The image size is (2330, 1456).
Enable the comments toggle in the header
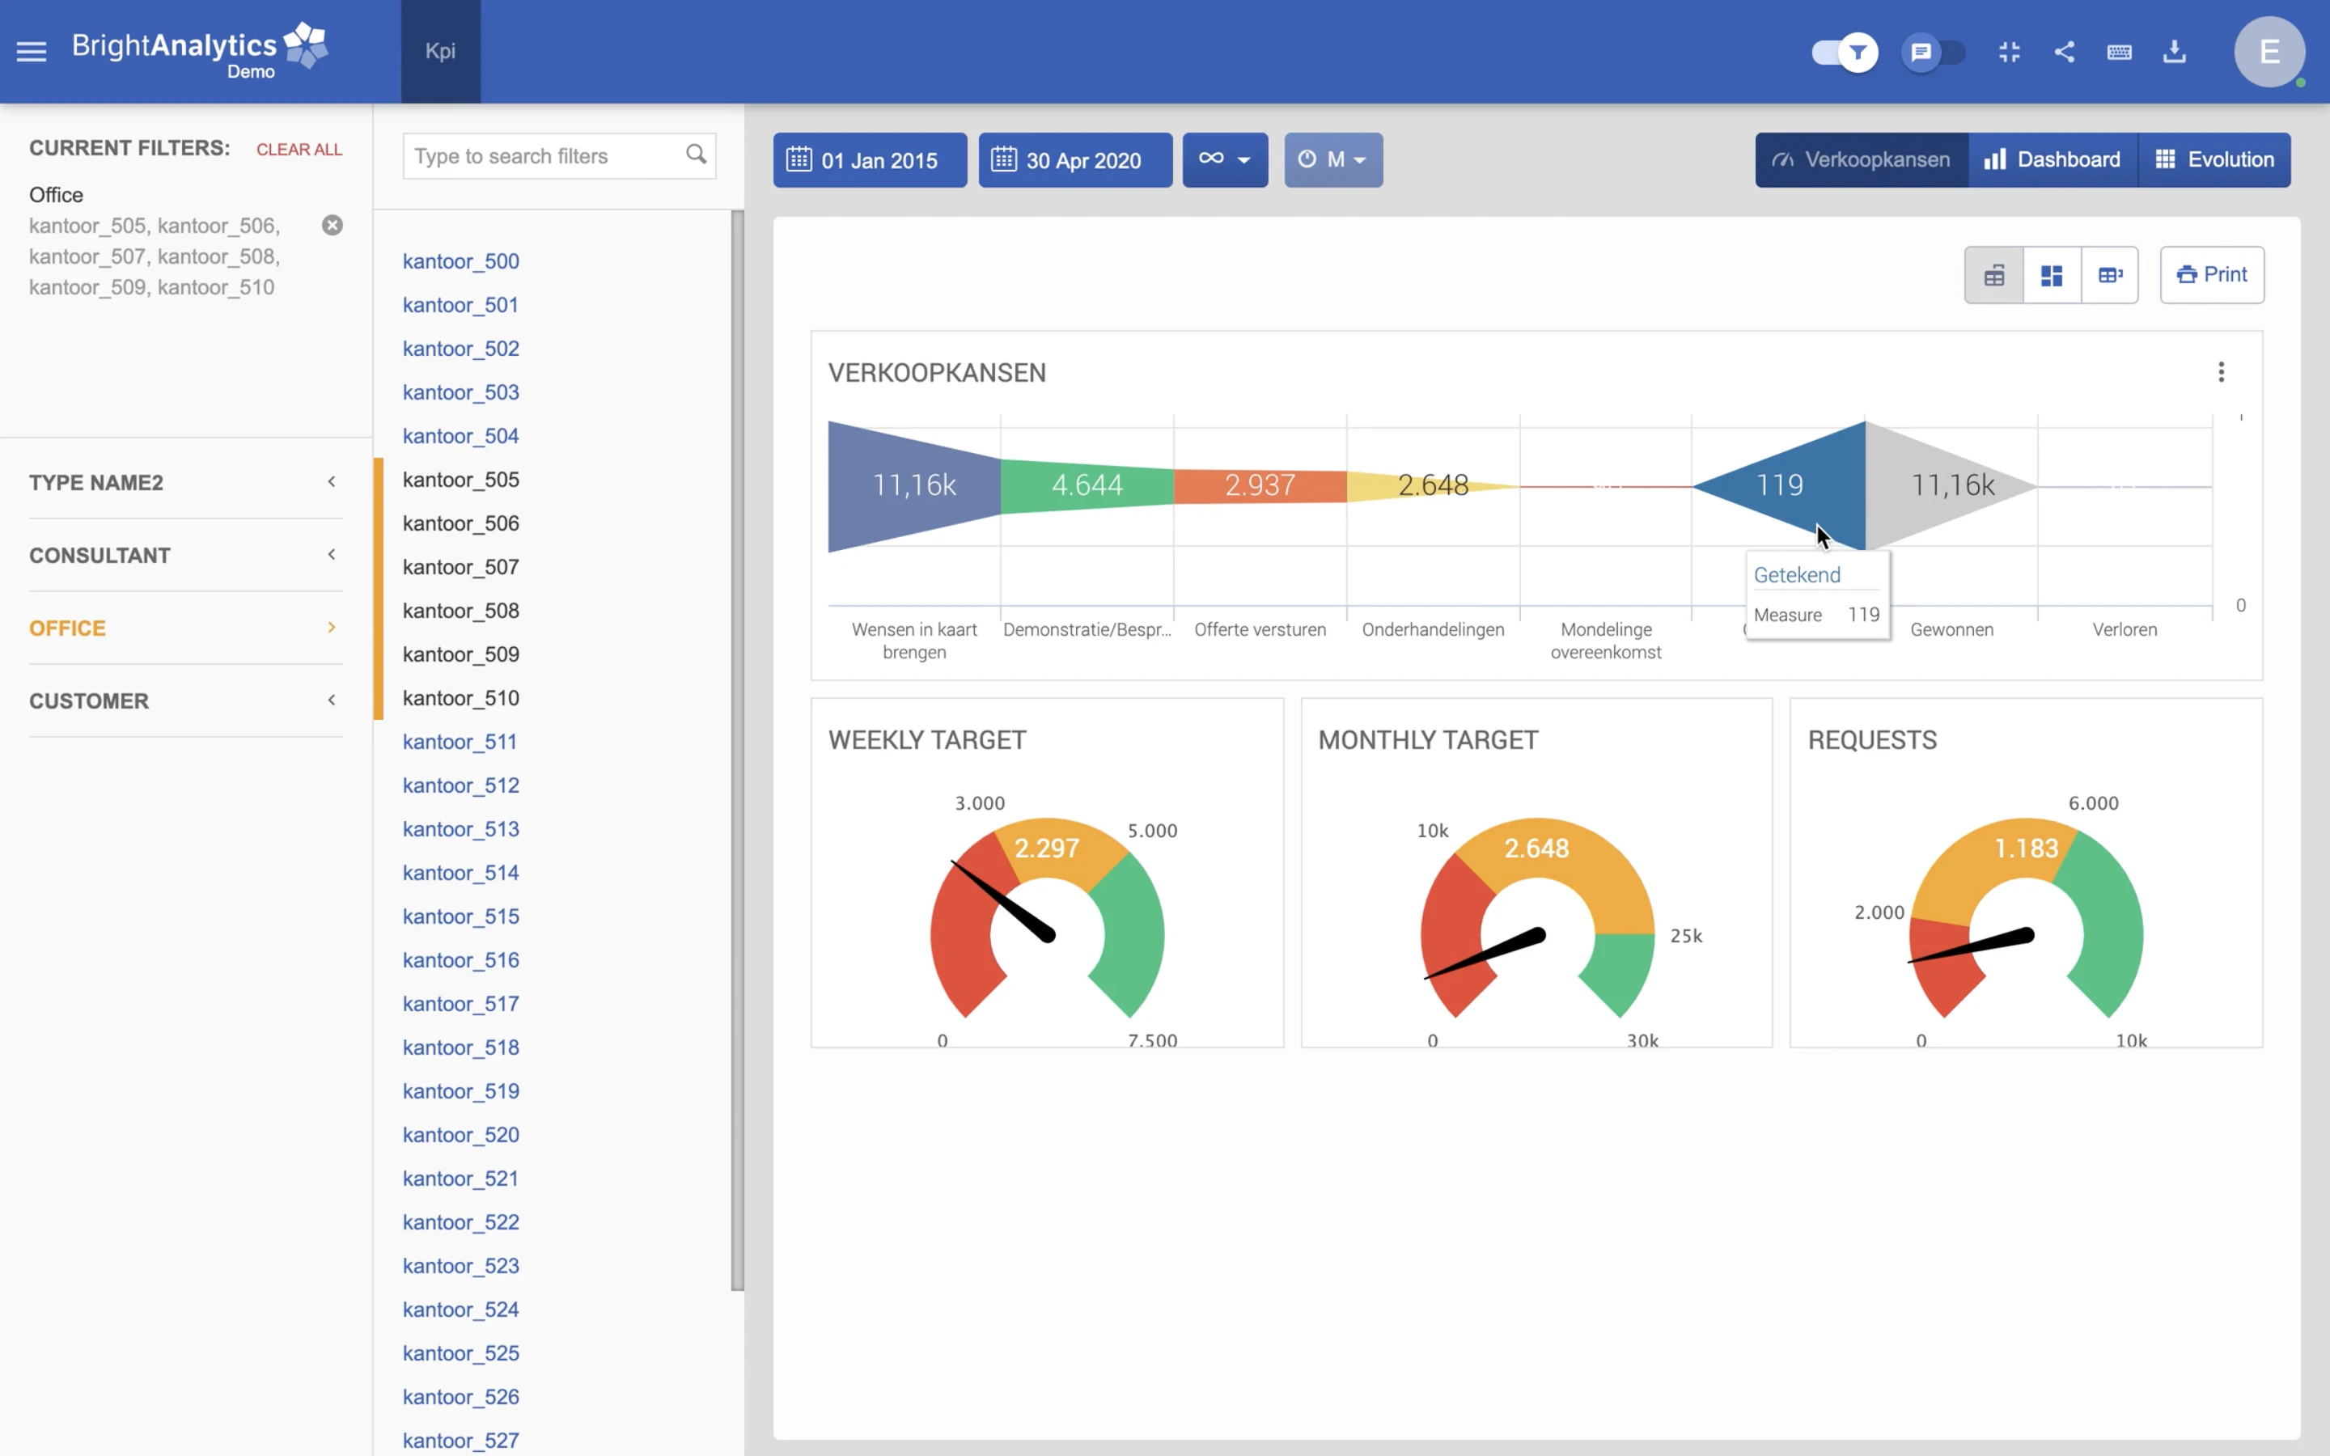[1932, 52]
